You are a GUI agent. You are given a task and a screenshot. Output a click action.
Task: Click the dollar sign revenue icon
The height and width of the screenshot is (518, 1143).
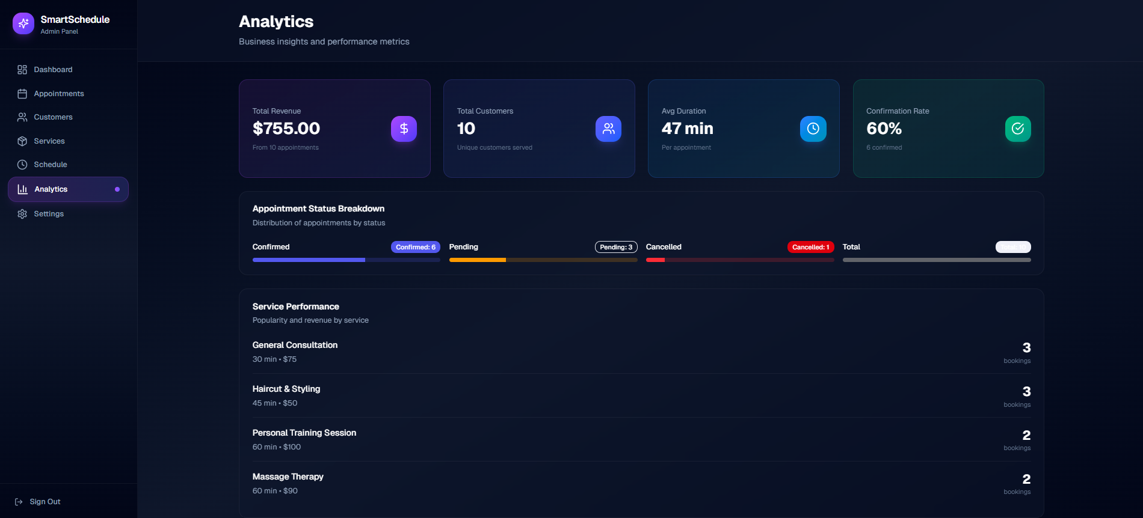[404, 129]
